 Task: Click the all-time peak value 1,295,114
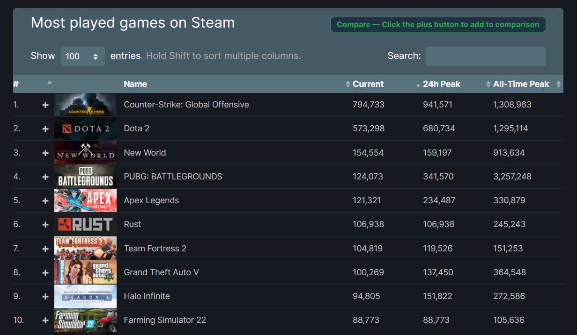click(x=510, y=128)
